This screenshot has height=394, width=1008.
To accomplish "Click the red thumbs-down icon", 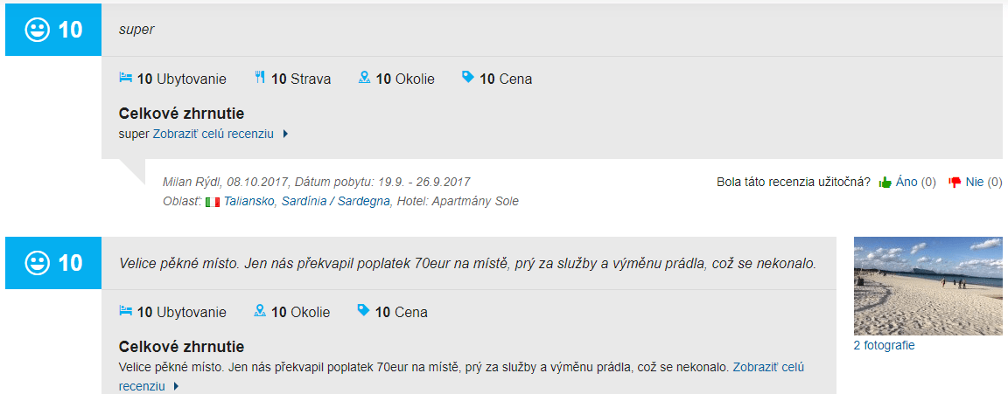I will click(955, 183).
